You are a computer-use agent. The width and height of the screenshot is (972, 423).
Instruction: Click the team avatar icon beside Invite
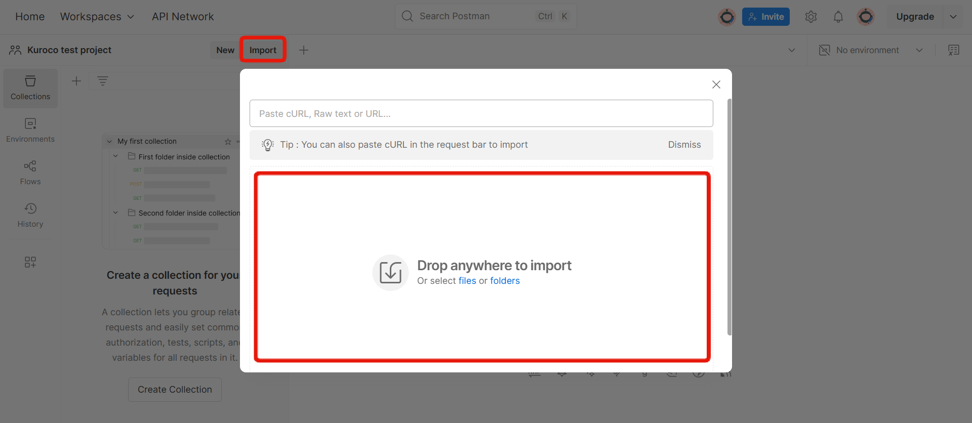click(x=727, y=17)
